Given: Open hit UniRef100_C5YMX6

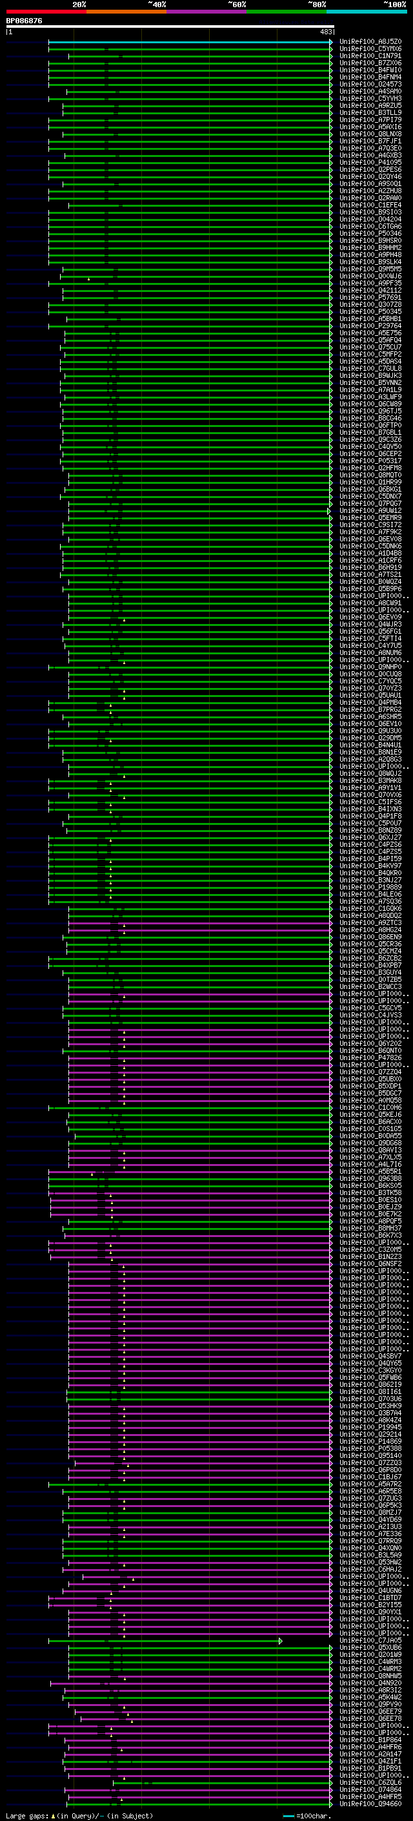Looking at the screenshot, I should (370, 49).
